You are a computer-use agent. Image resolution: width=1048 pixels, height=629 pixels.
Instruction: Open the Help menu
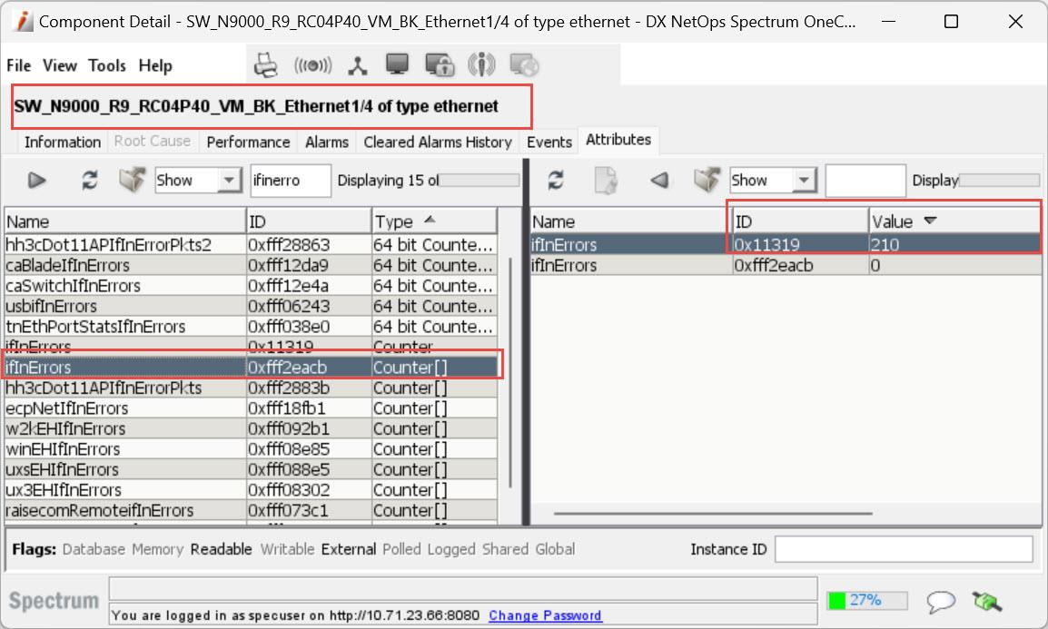pos(155,65)
